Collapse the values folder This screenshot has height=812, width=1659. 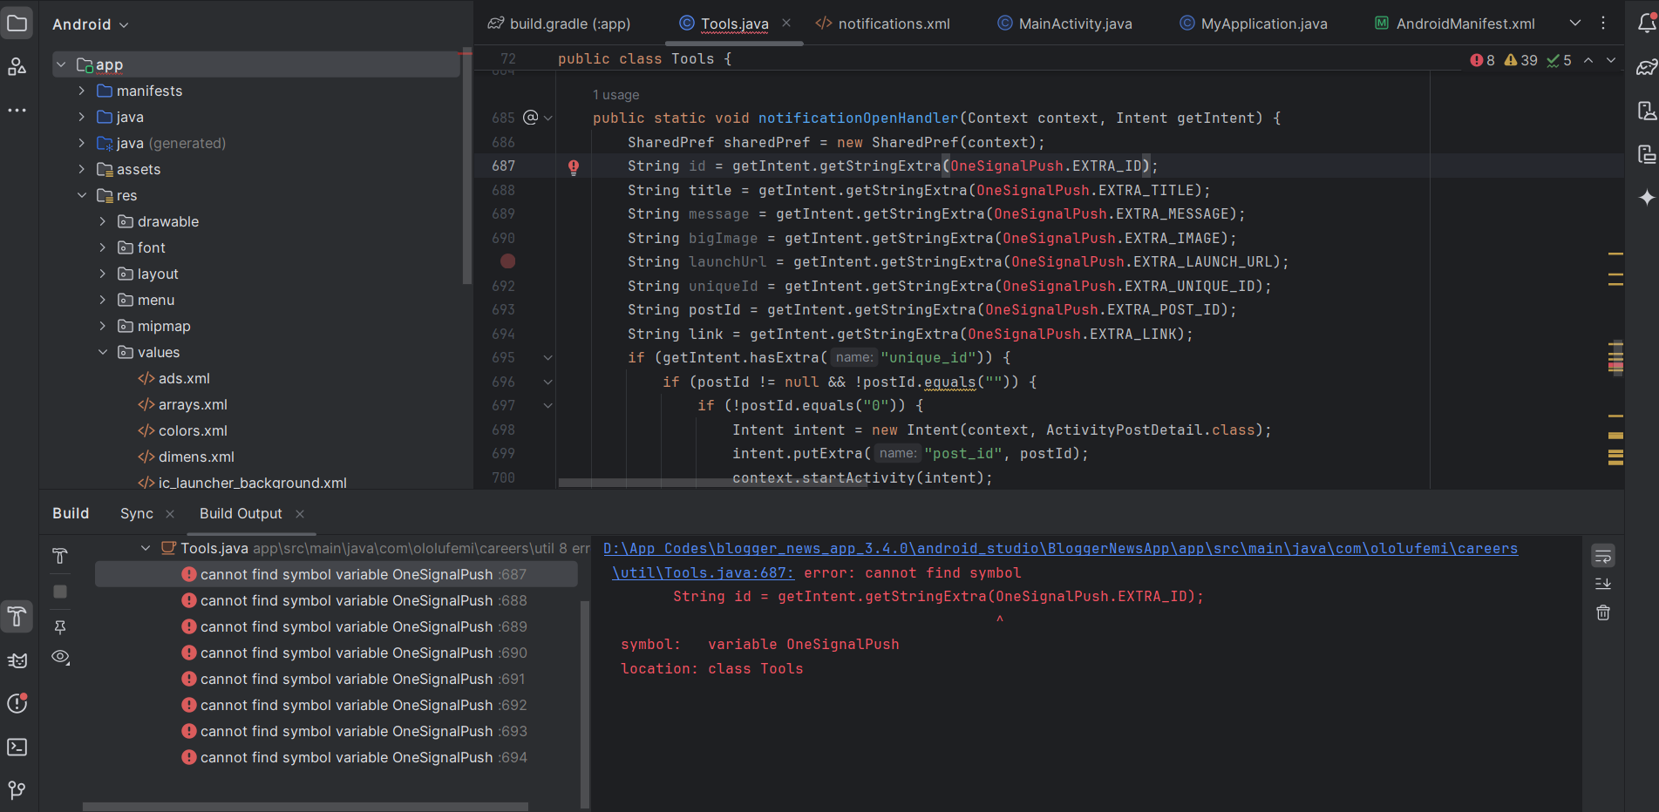pos(103,352)
